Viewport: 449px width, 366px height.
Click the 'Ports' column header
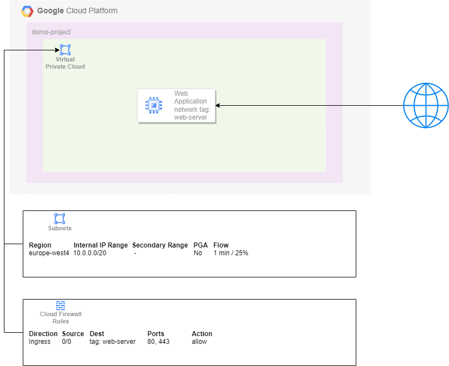pos(156,334)
